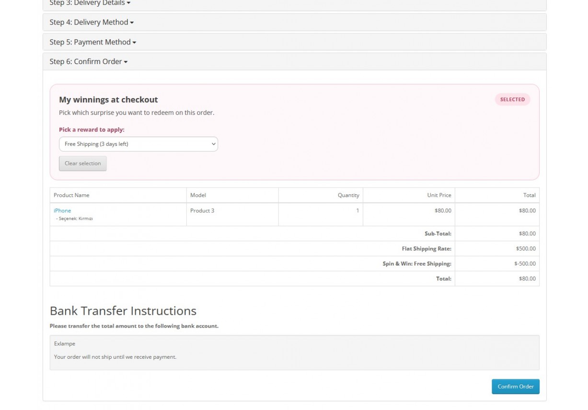Viewport: 588px width, 410px height.
Task: Expand Step 4: Delivery Method panel
Action: pyautogui.click(x=92, y=22)
